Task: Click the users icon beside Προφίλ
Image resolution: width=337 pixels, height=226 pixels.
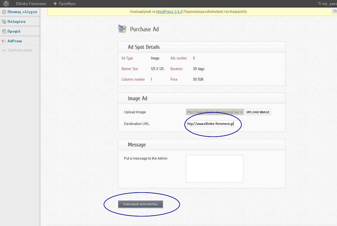Action: point(4,31)
